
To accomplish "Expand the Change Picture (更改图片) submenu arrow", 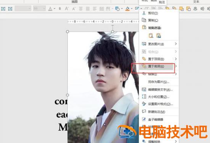I will coord(176,44).
